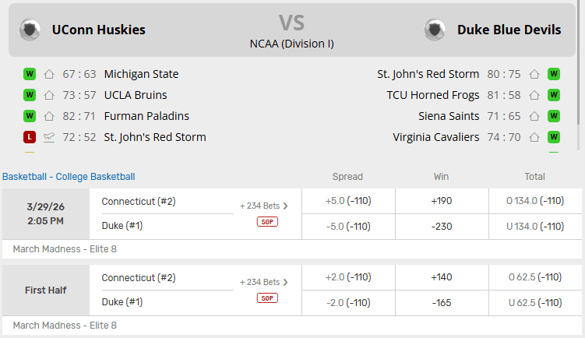
Task: Expand +234 Bets for First Half
Action: pyautogui.click(x=264, y=282)
